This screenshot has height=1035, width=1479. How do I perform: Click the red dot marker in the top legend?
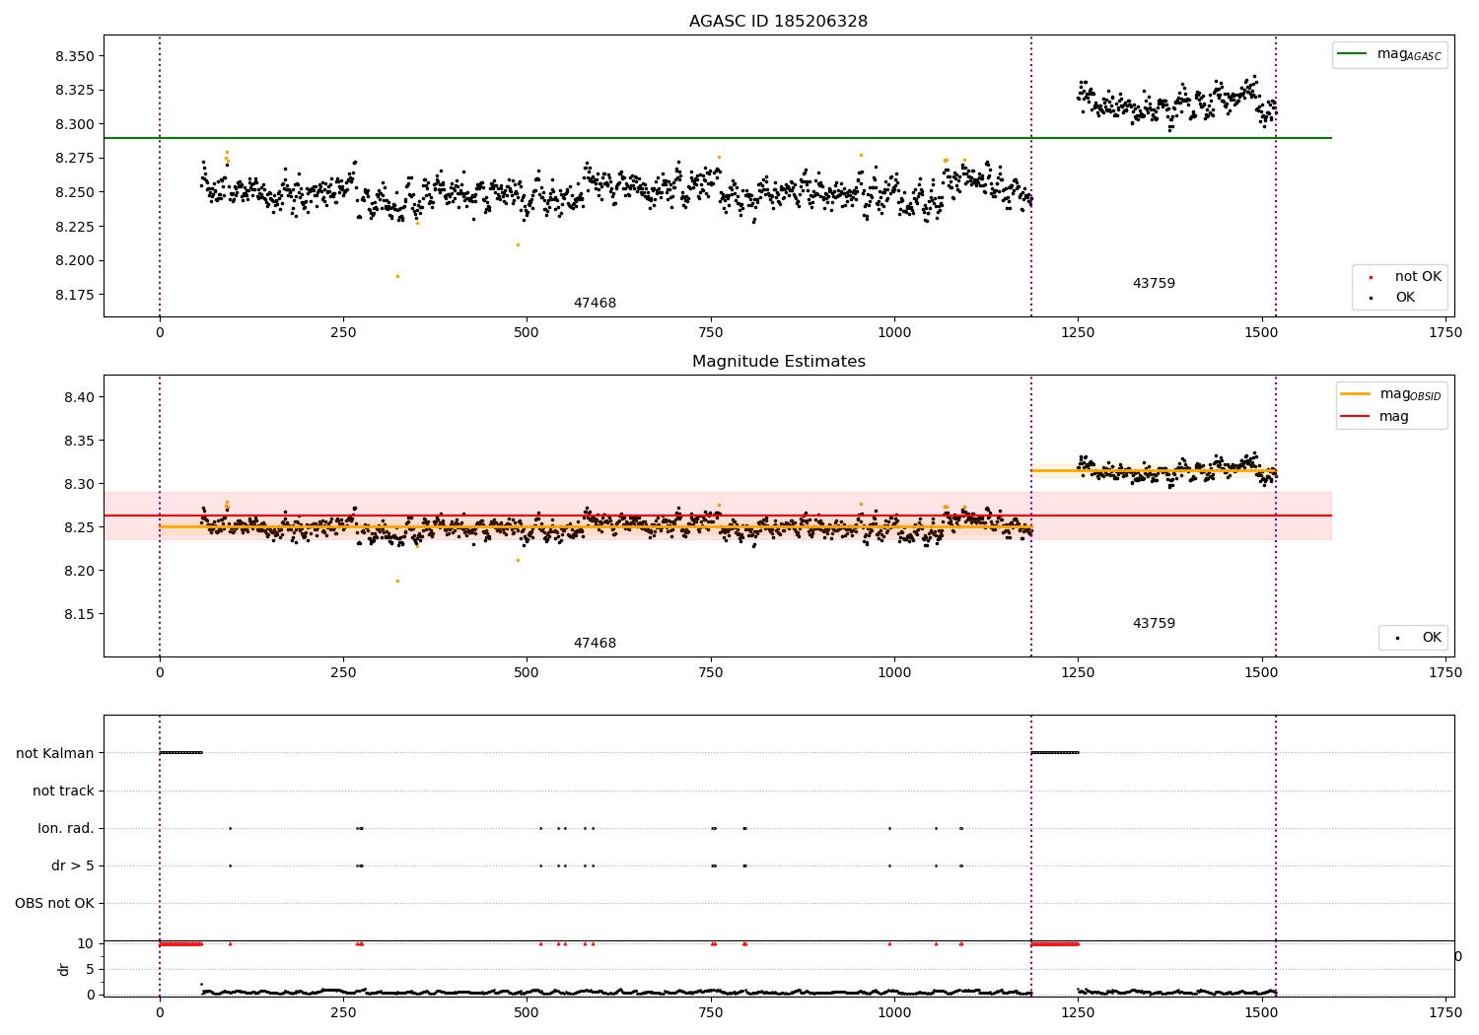coord(1371,278)
